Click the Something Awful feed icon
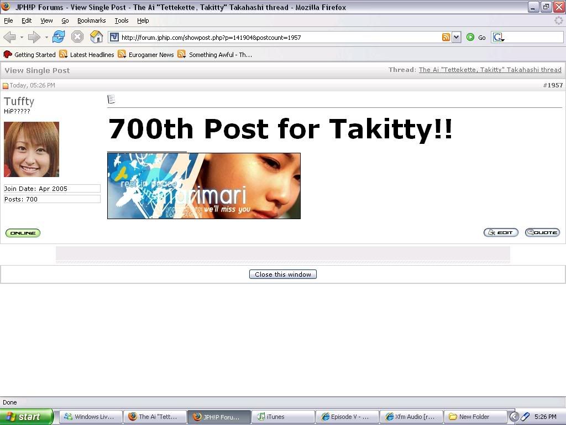The width and height of the screenshot is (566, 425). (x=181, y=54)
